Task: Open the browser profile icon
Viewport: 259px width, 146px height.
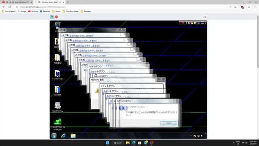Action: coord(249,7)
